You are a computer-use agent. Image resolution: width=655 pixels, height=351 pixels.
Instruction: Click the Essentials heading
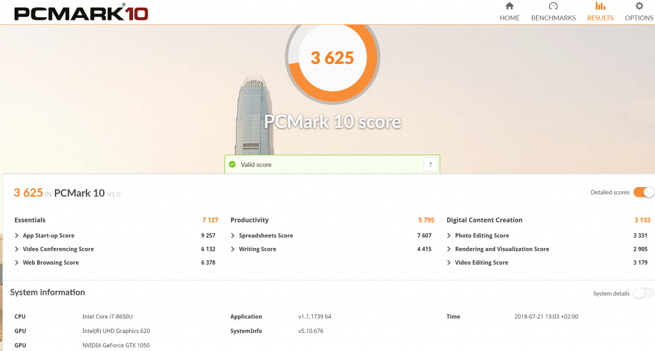[x=29, y=220]
